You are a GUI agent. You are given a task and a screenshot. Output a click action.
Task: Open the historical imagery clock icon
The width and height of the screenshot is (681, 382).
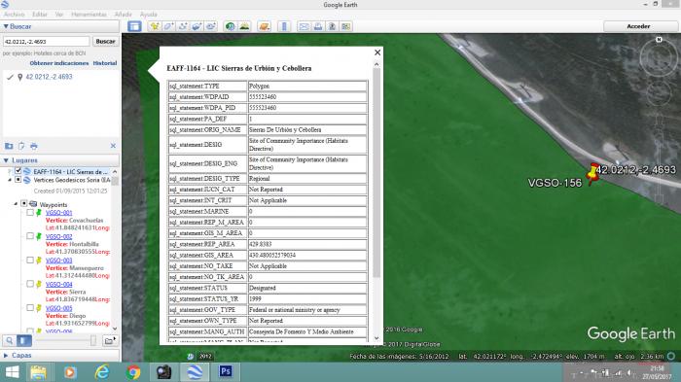point(231,26)
